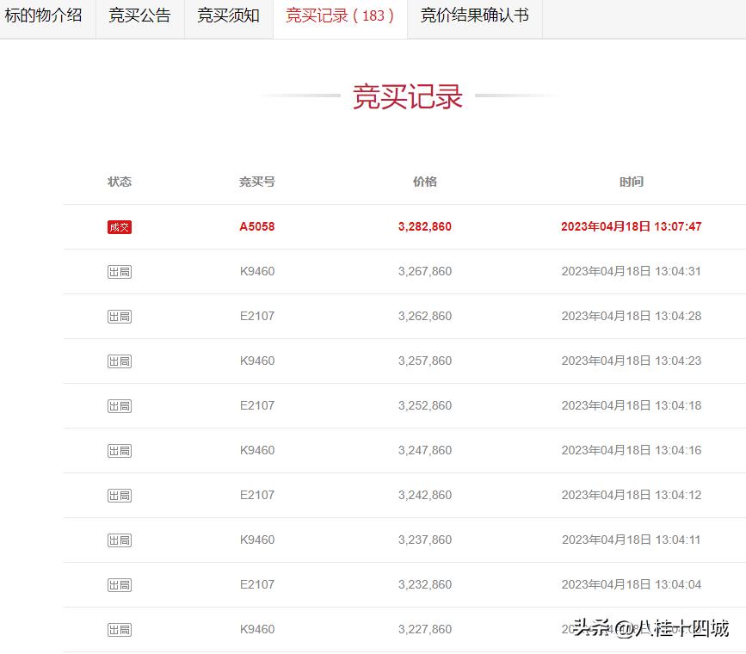Click the 竞买号 column header

[256, 182]
